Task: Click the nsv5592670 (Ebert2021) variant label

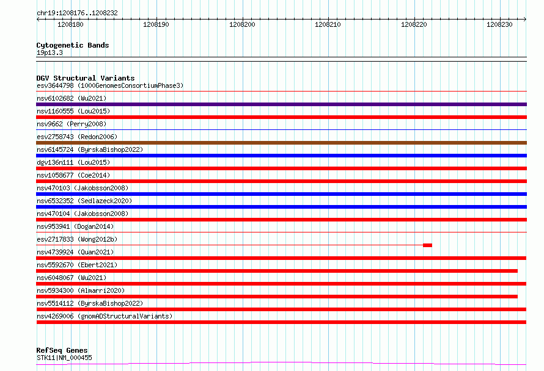Action: pyautogui.click(x=77, y=265)
